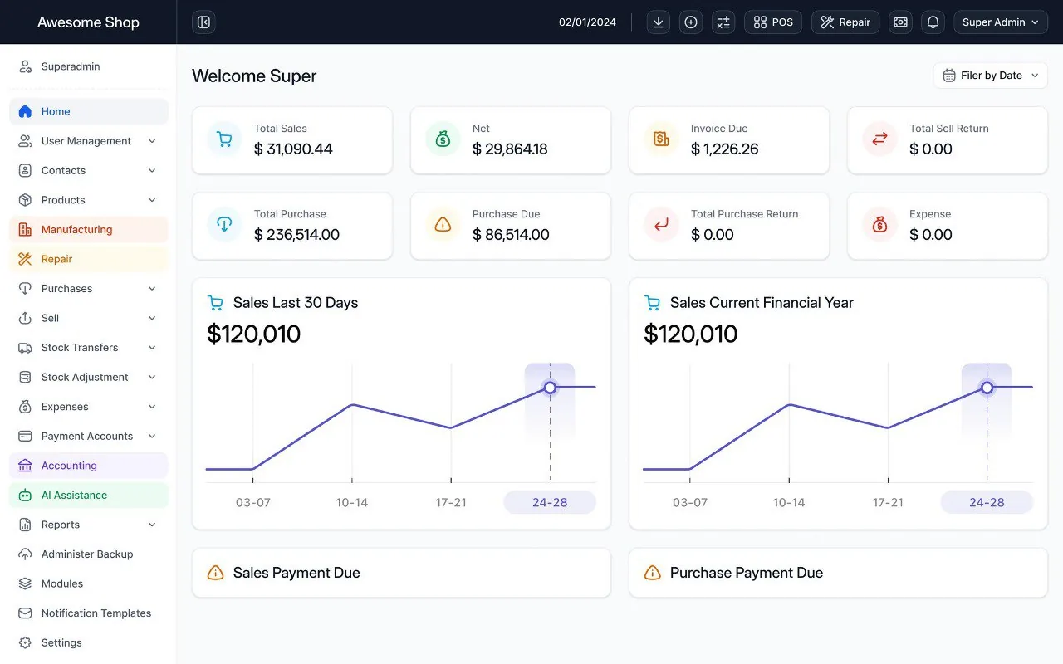Click data point marker on Sales Last 30 Days
This screenshot has width=1063, height=664.
550,388
